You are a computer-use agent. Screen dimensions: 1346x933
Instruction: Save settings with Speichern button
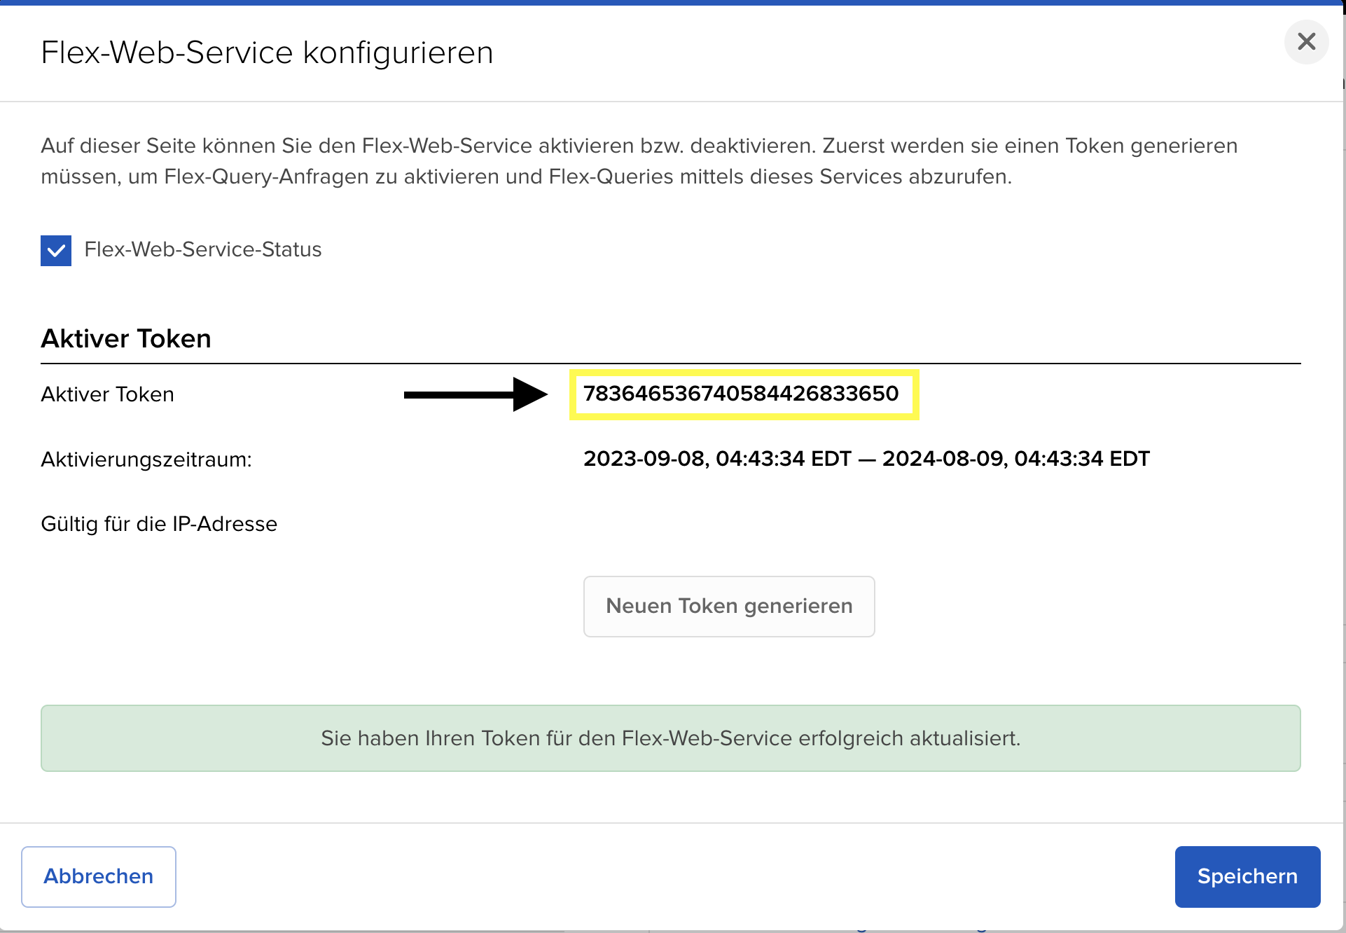[x=1247, y=876]
